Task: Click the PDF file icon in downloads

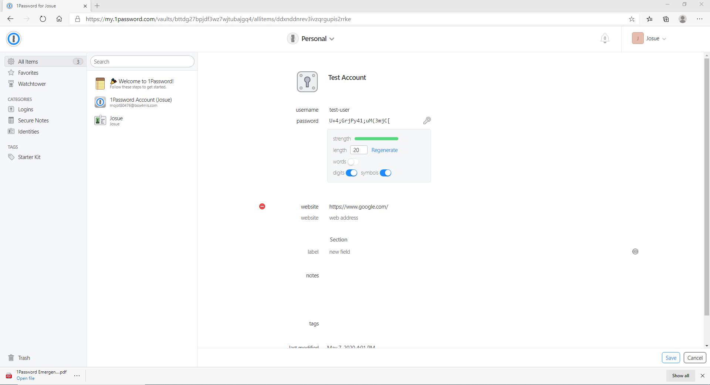Action: [x=9, y=375]
